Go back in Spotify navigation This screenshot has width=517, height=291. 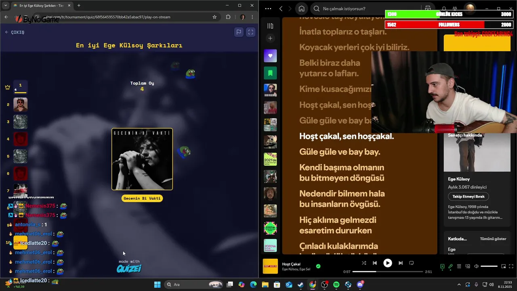281,8
